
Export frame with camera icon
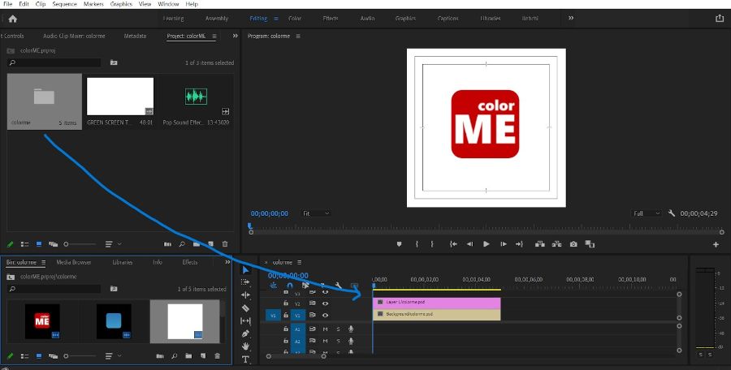573,244
